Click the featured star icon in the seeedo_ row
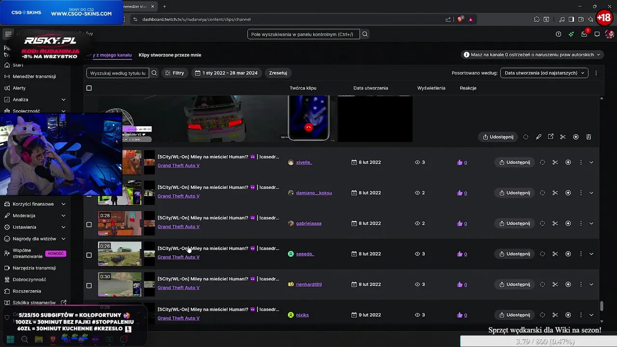617x347 pixels. coord(568,254)
